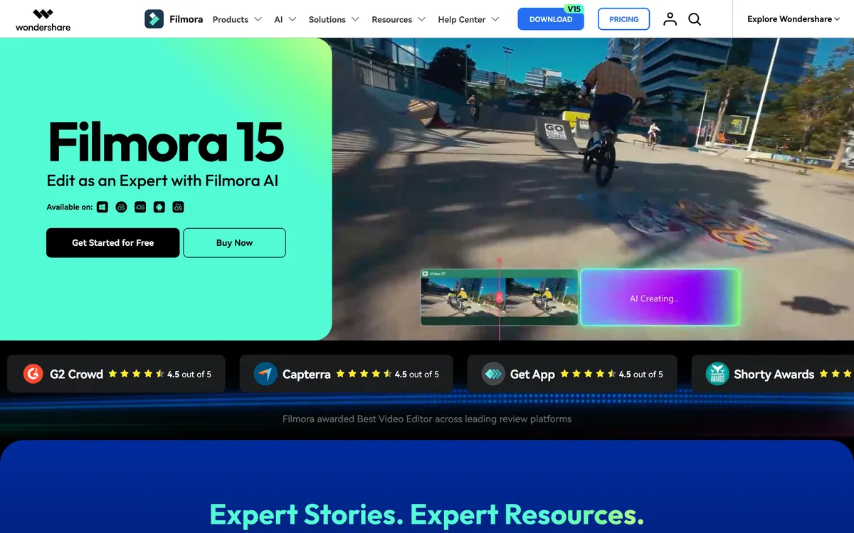Click 'Expert Stories. Expert Resources.' heading
The width and height of the screenshot is (854, 533).
click(x=427, y=514)
